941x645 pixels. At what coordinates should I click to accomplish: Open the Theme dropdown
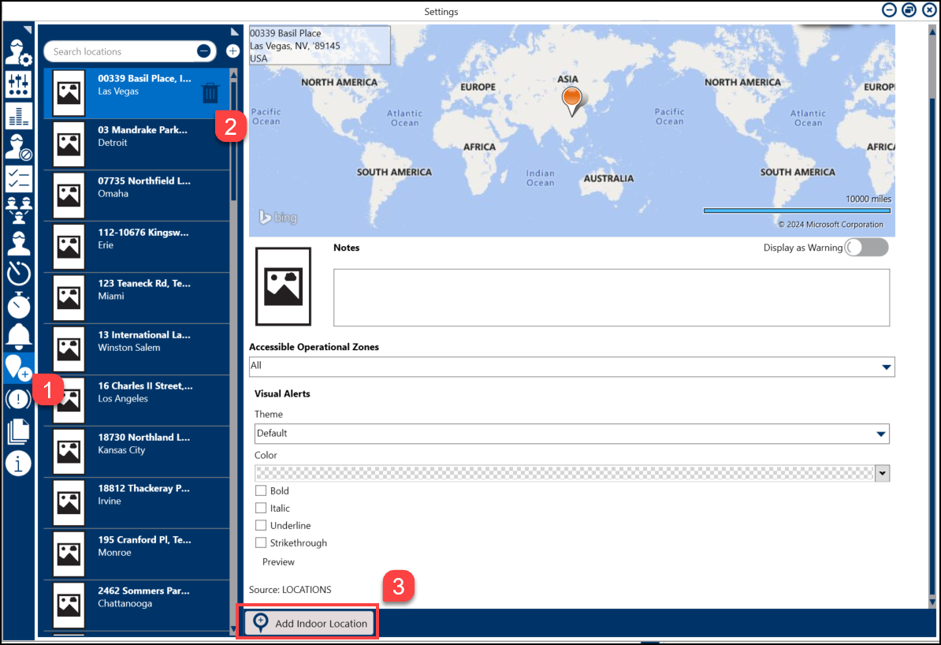click(x=881, y=434)
